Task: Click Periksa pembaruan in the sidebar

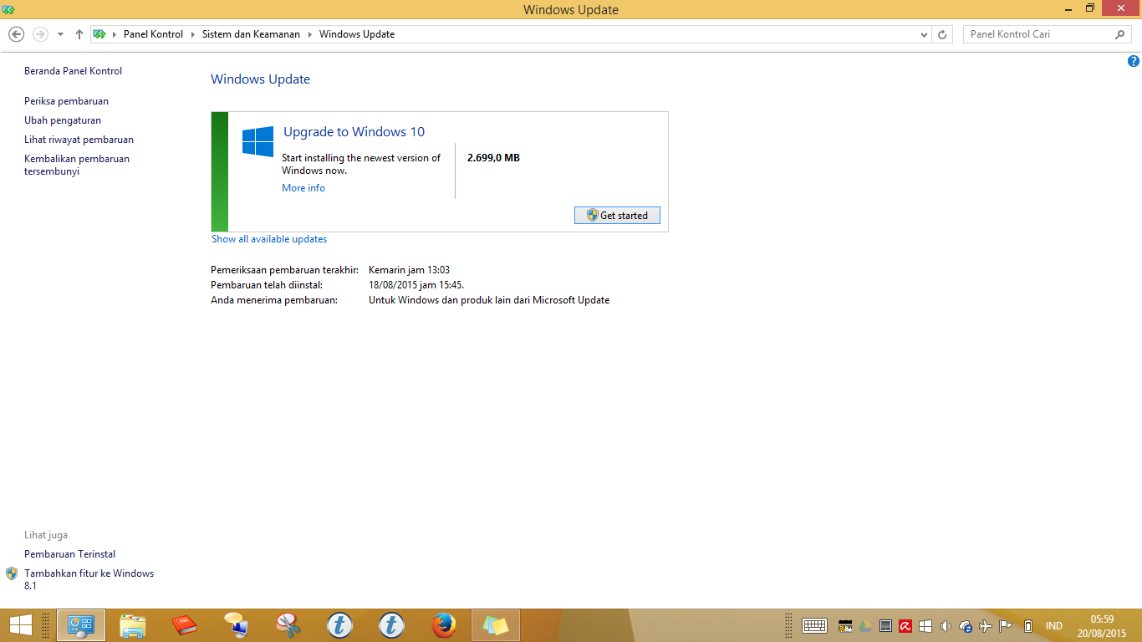Action: [66, 101]
